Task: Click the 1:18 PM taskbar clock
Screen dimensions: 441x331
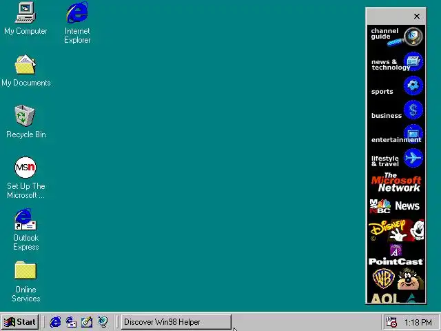Action: [418, 322]
